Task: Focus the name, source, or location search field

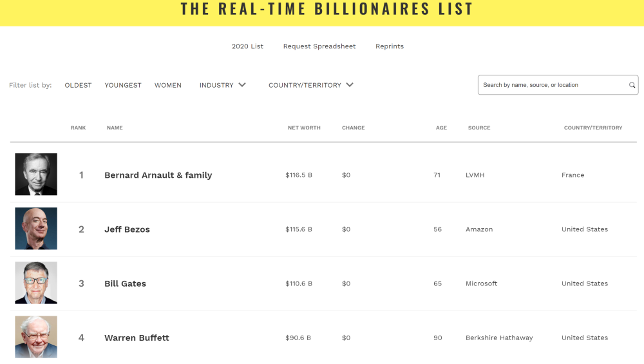Action: (554, 85)
